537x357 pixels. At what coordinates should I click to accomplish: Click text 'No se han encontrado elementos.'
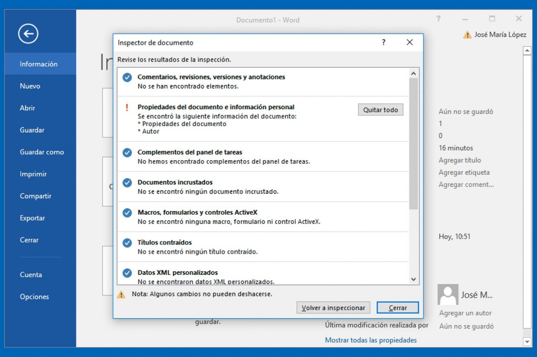pos(188,87)
